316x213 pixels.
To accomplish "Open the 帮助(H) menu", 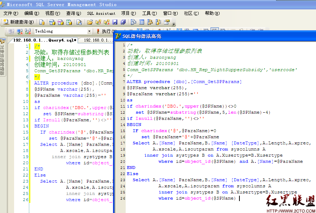I will (x=212, y=13).
